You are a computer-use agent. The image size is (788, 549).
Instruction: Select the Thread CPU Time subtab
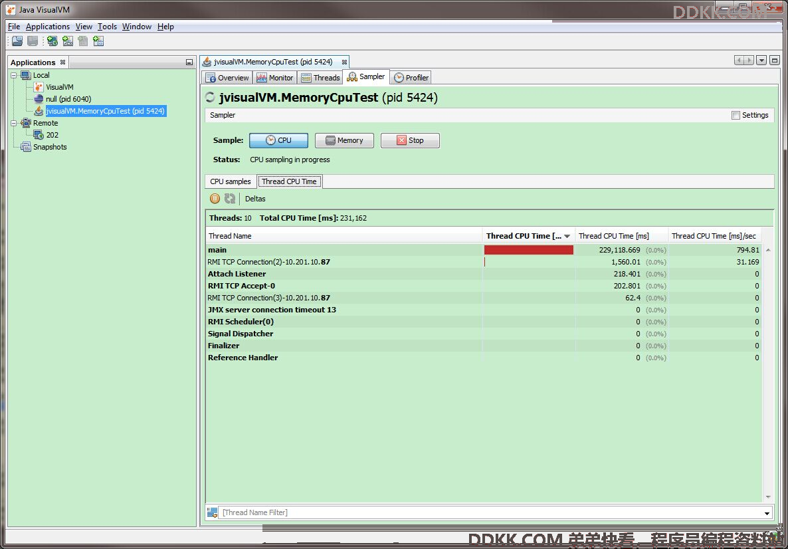(x=290, y=181)
